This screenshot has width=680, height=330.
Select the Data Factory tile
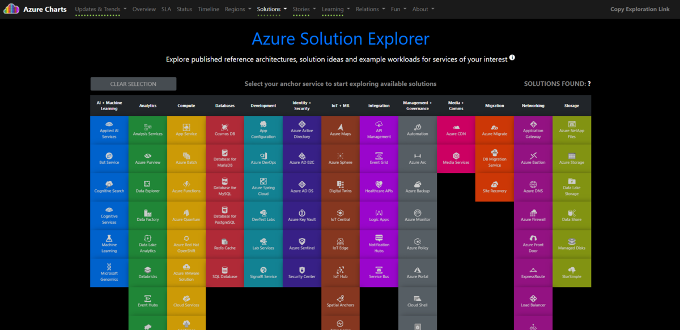click(x=148, y=215)
